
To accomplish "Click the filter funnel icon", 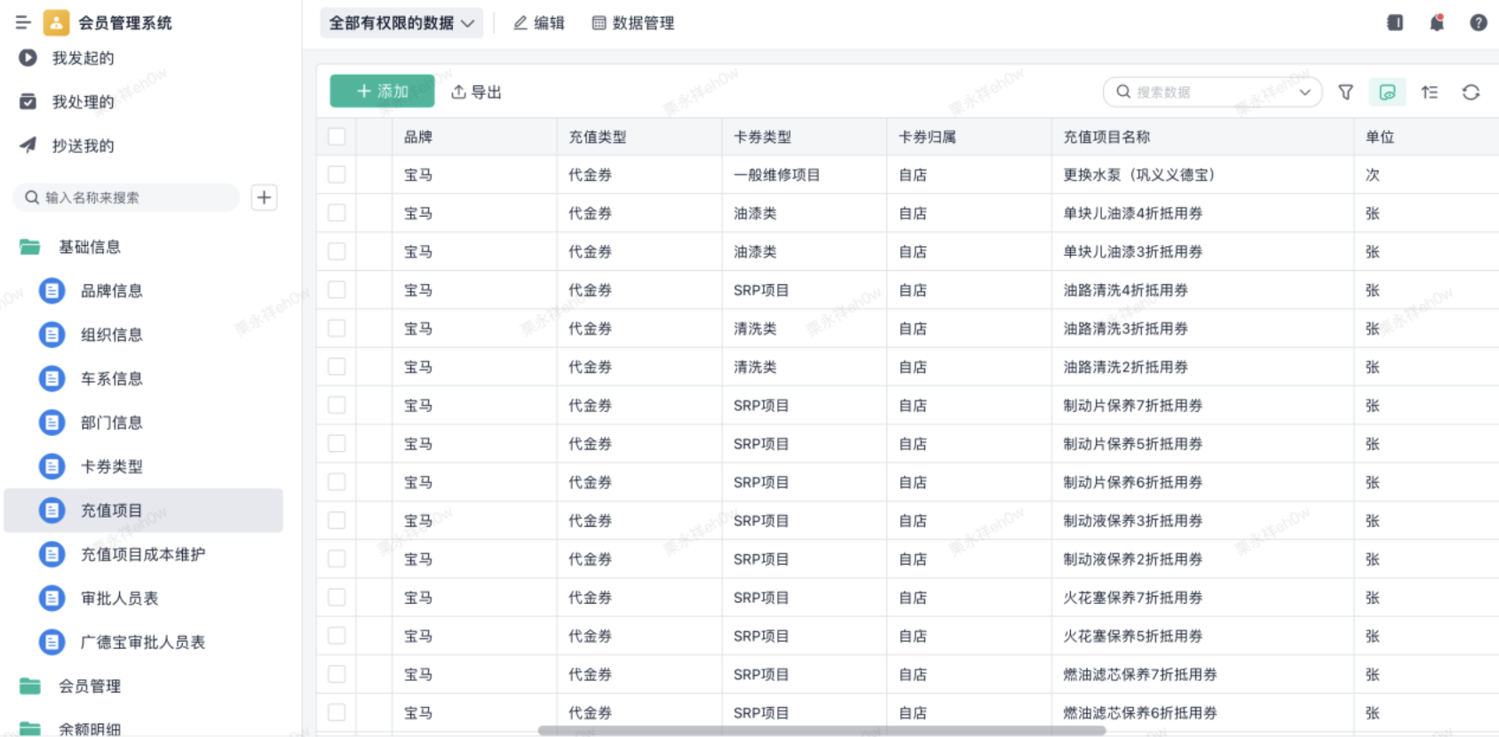I will point(1345,92).
